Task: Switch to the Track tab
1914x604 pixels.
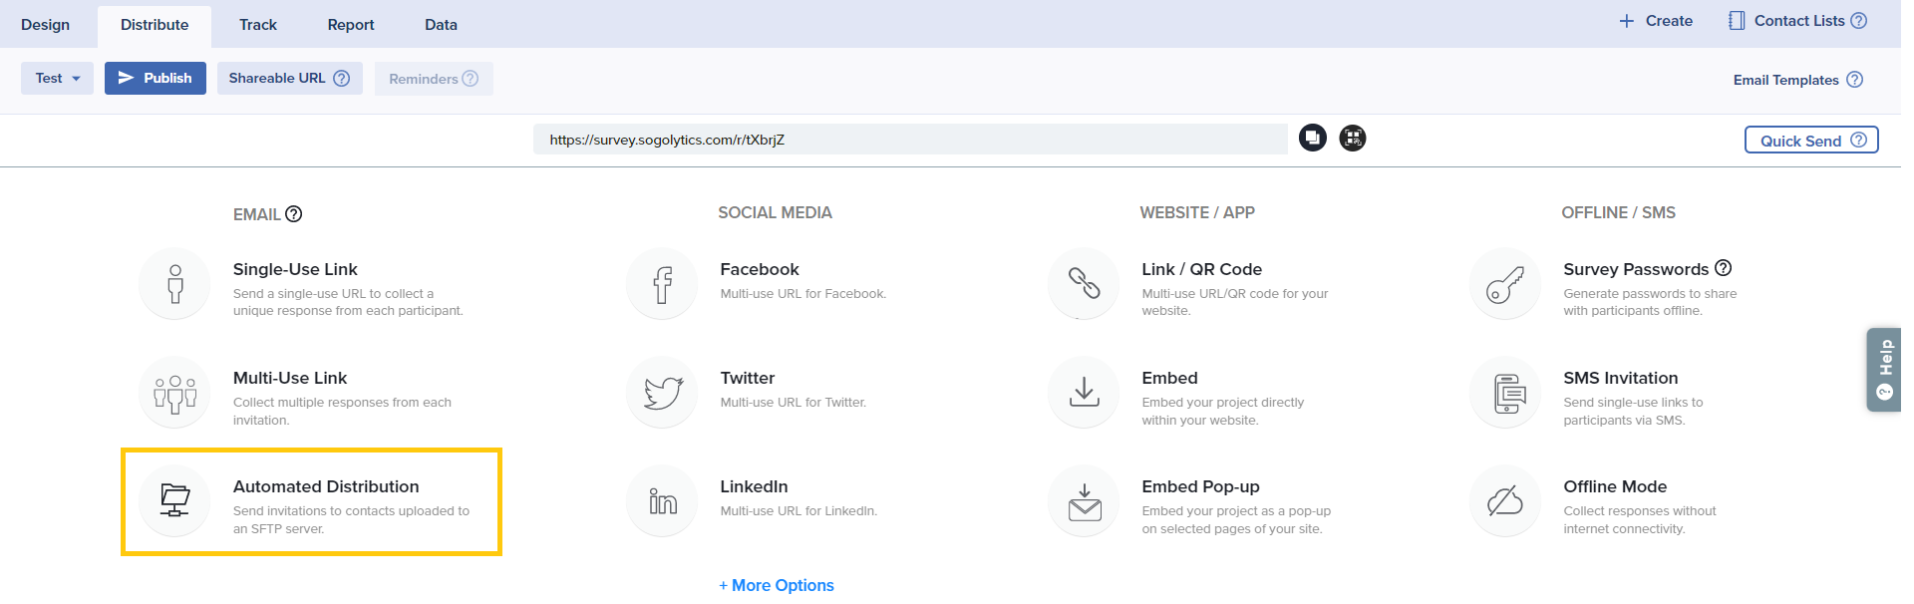Action: (x=258, y=25)
